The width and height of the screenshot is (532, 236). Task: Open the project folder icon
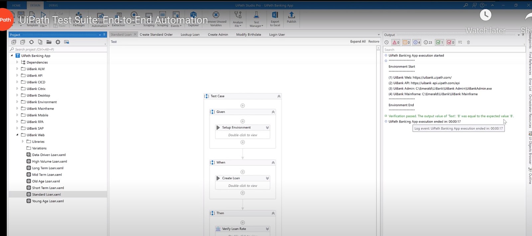point(49,42)
